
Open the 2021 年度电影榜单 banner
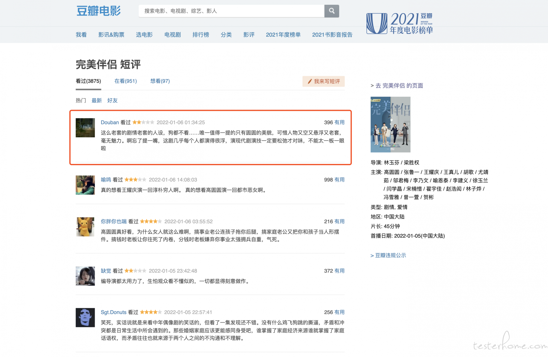pos(400,23)
